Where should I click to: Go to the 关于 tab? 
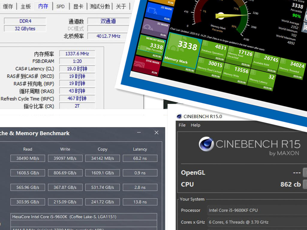point(121,6)
